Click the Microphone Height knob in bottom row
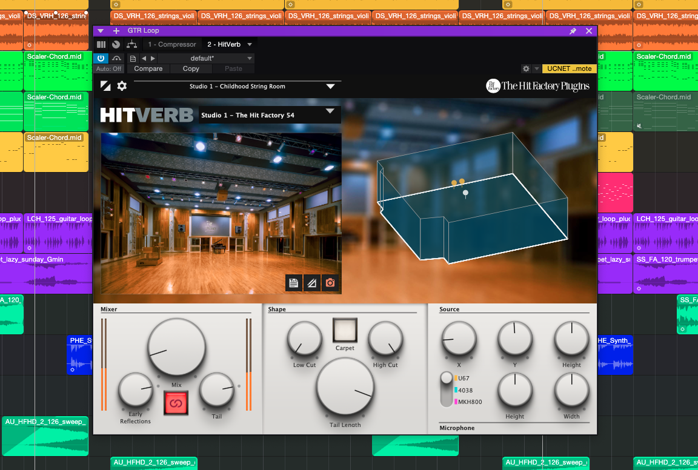This screenshot has height=470, width=698. coord(515,390)
